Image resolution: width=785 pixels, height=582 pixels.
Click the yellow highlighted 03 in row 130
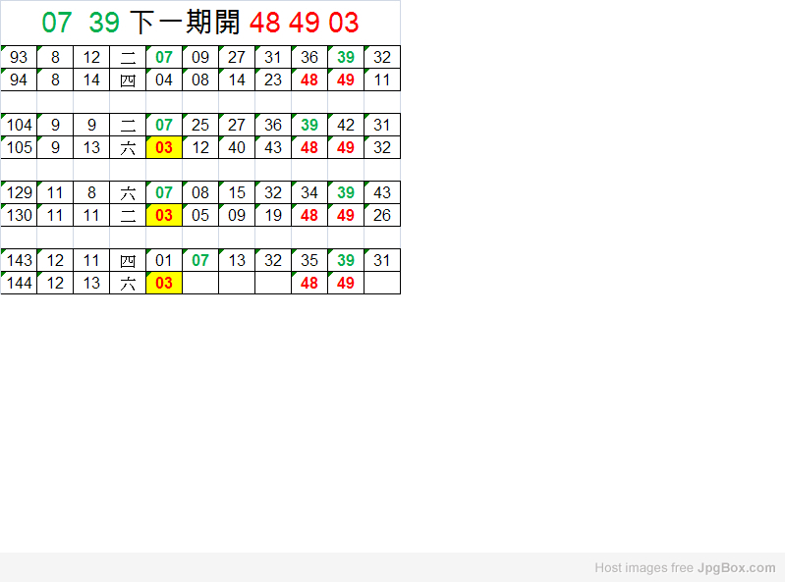[x=164, y=216]
